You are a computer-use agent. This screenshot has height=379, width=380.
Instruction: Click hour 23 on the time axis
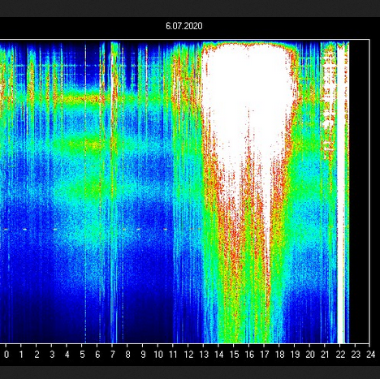coord(356,354)
